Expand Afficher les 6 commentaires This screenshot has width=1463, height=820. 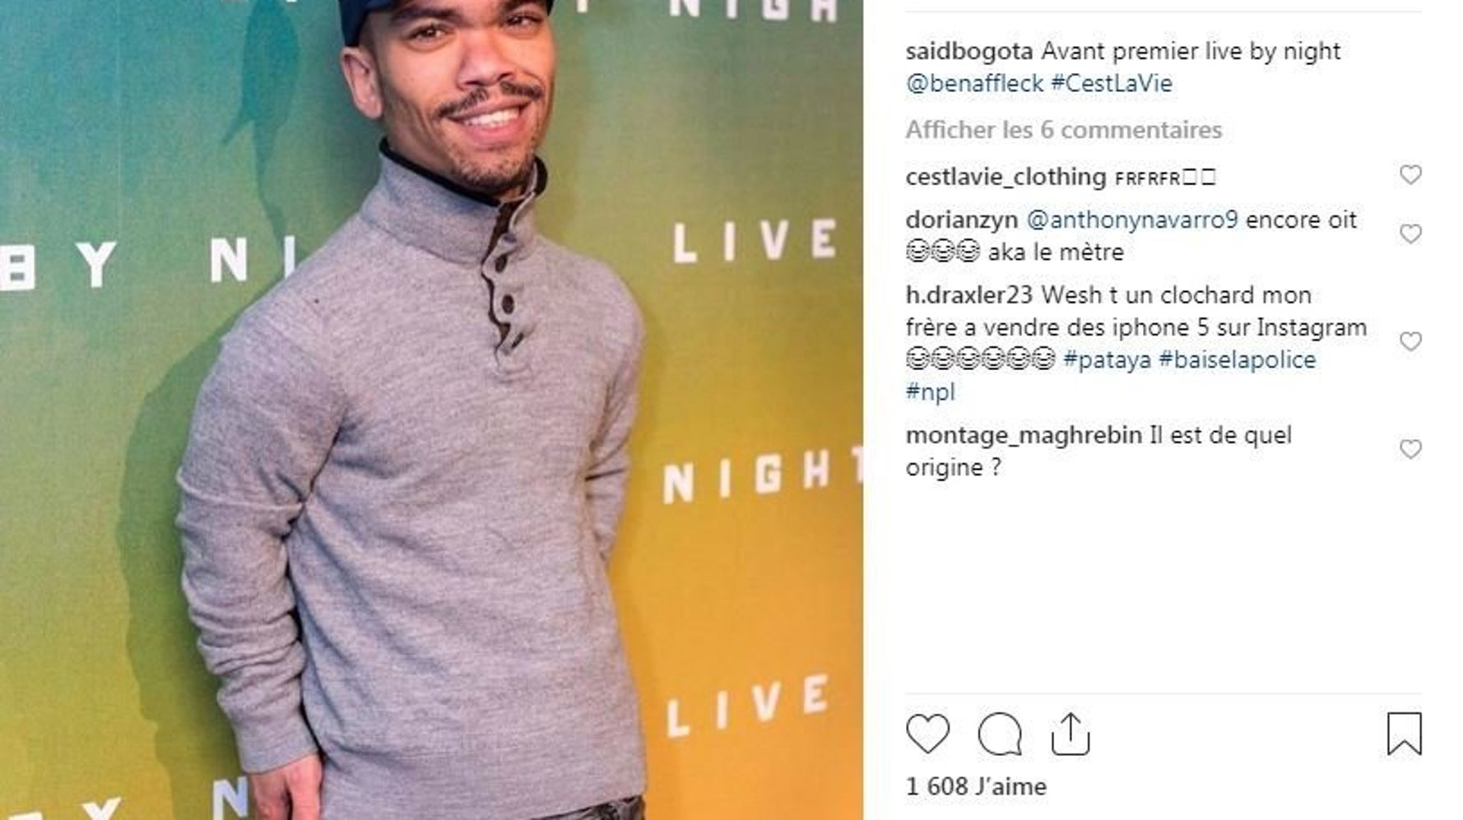tap(1063, 130)
